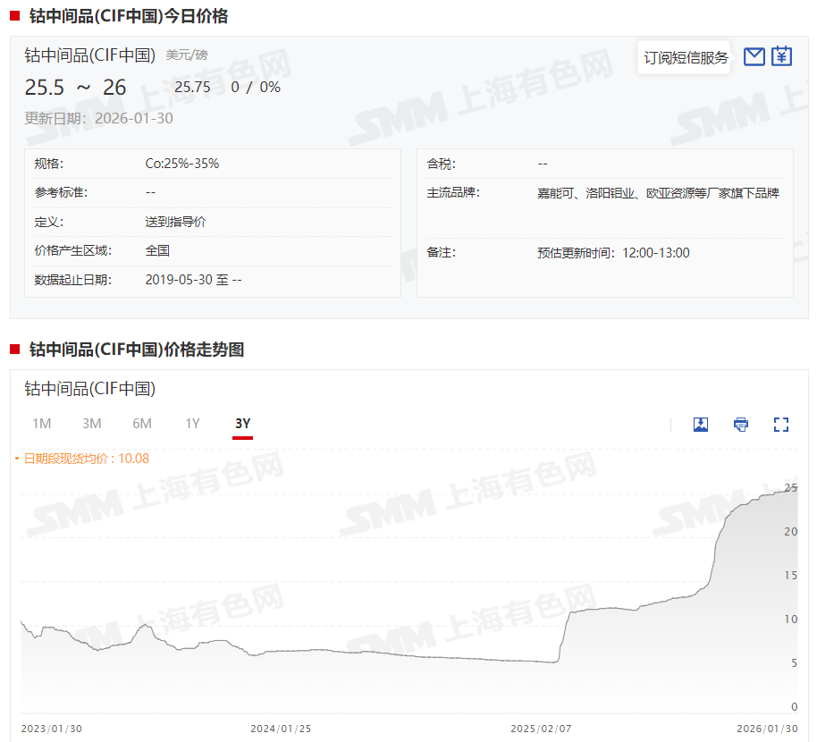Click the orange dot beside 日期段现货均价

pos(17,459)
